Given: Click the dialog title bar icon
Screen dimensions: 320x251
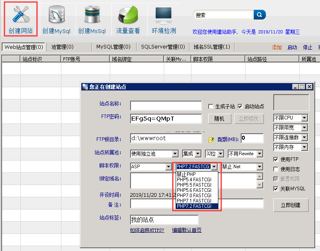Looking at the screenshot, I should (85, 87).
